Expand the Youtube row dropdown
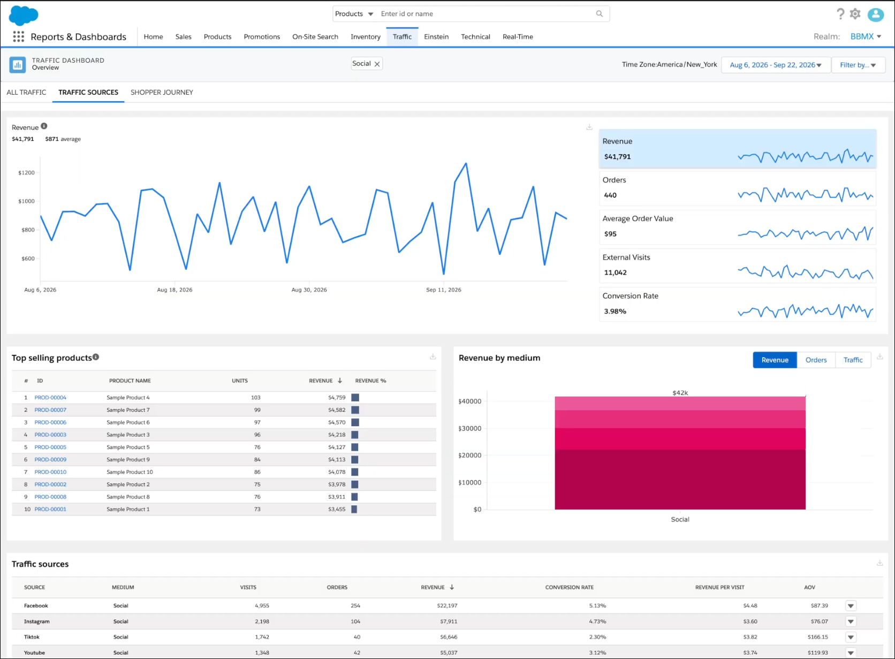 point(851,653)
